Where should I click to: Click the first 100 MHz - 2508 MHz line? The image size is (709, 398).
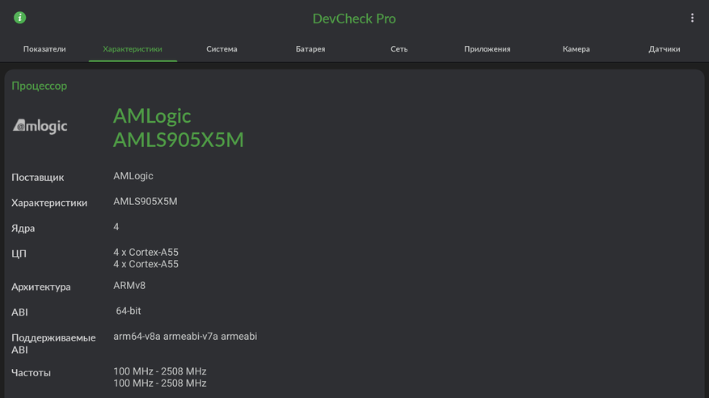pos(159,371)
